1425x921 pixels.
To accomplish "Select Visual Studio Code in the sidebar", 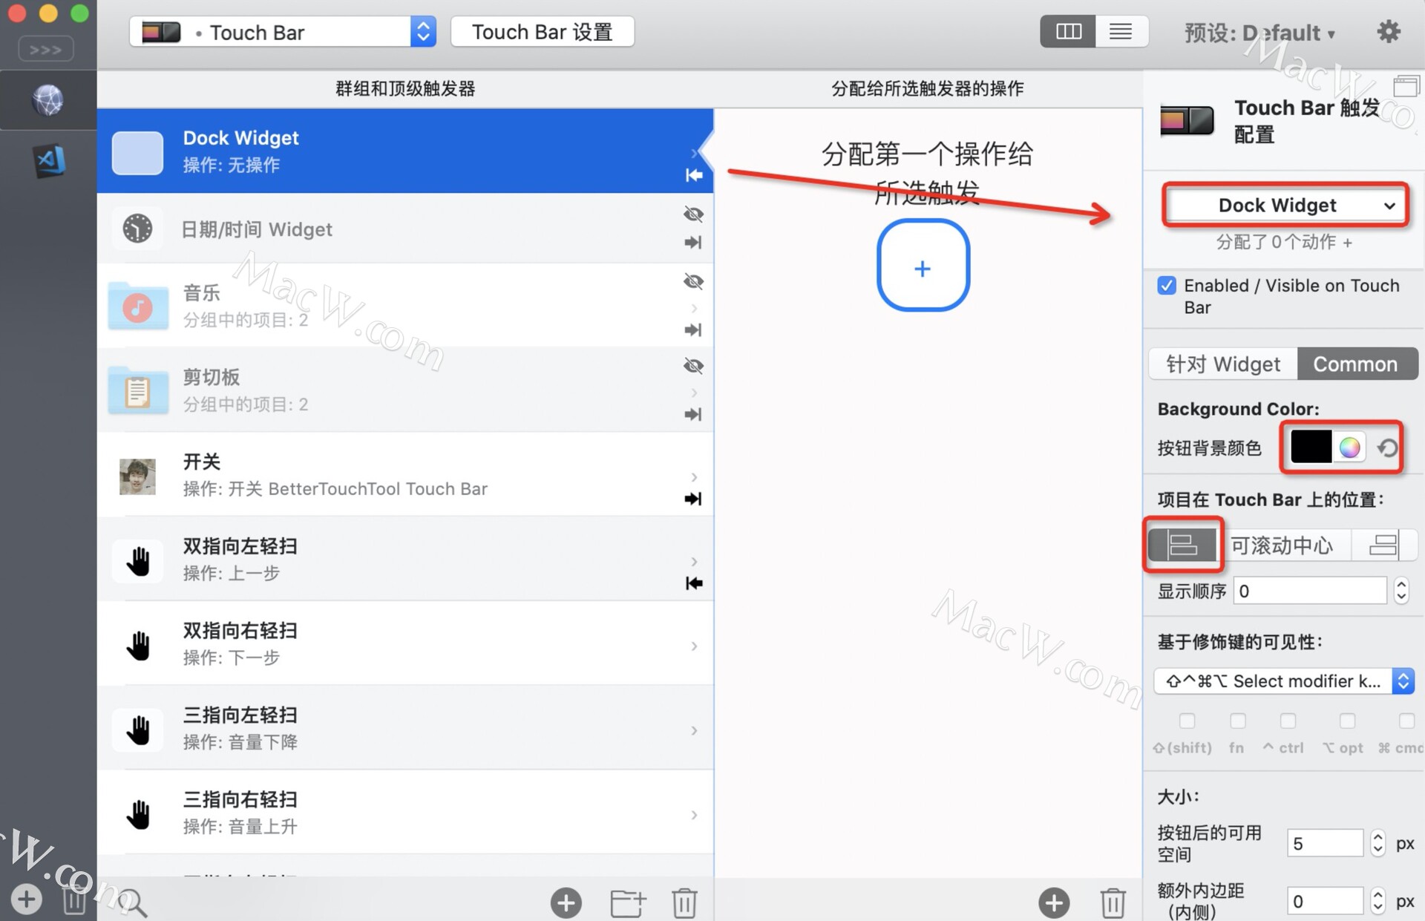I will point(48,160).
